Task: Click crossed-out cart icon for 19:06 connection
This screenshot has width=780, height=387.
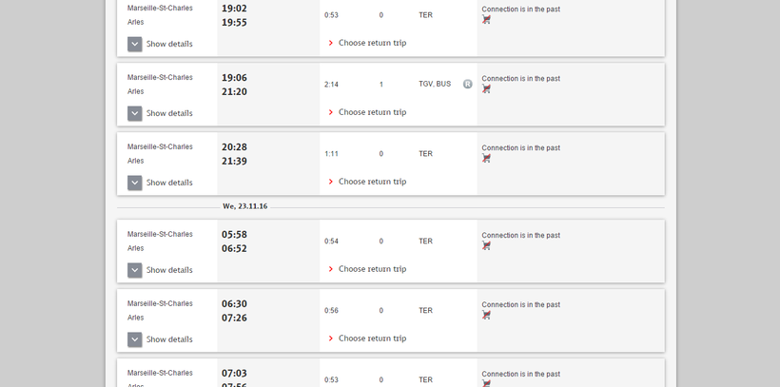Action: point(486,89)
